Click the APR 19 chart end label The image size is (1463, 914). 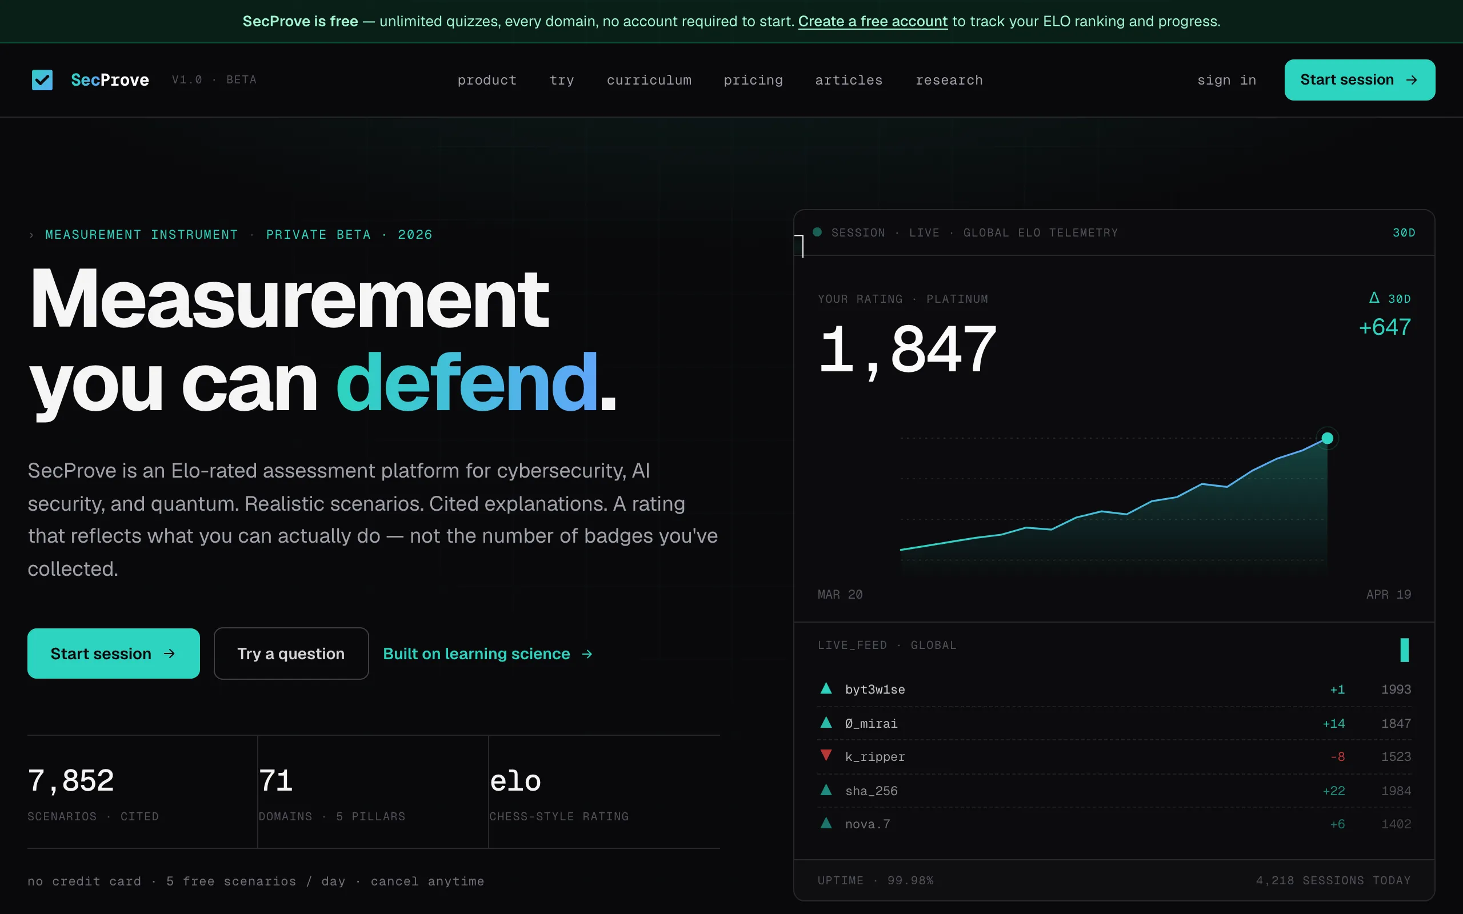click(x=1389, y=595)
